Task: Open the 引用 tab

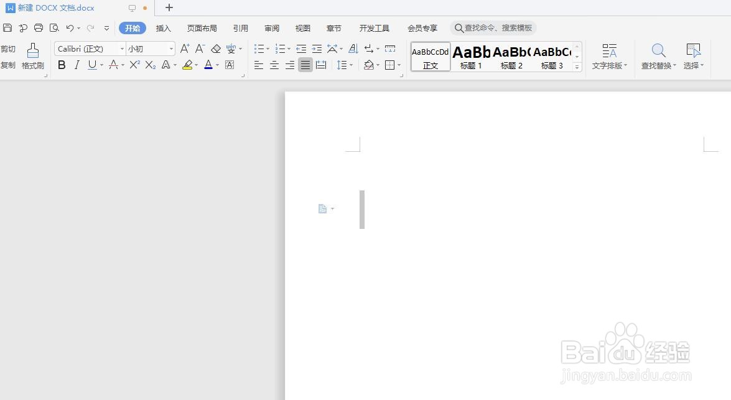Action: coord(241,28)
